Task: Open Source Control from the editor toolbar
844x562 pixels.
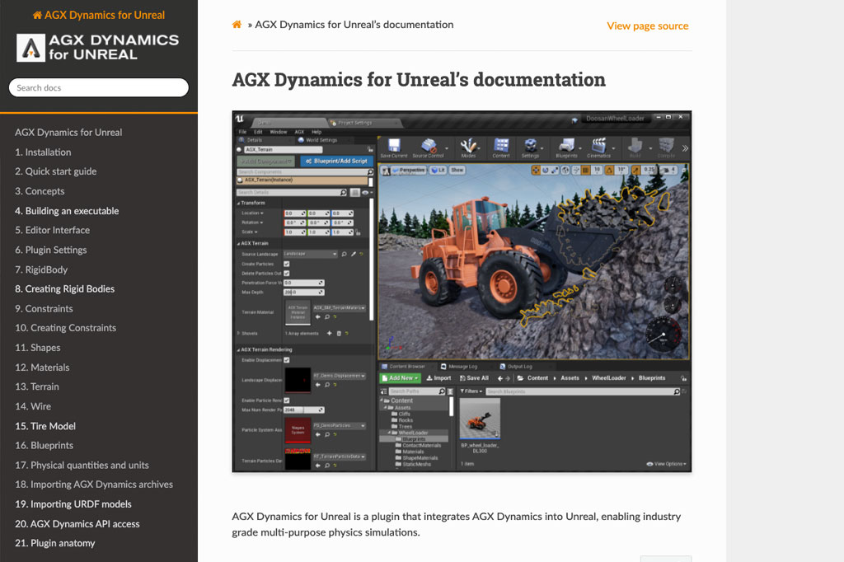Action: (x=429, y=146)
